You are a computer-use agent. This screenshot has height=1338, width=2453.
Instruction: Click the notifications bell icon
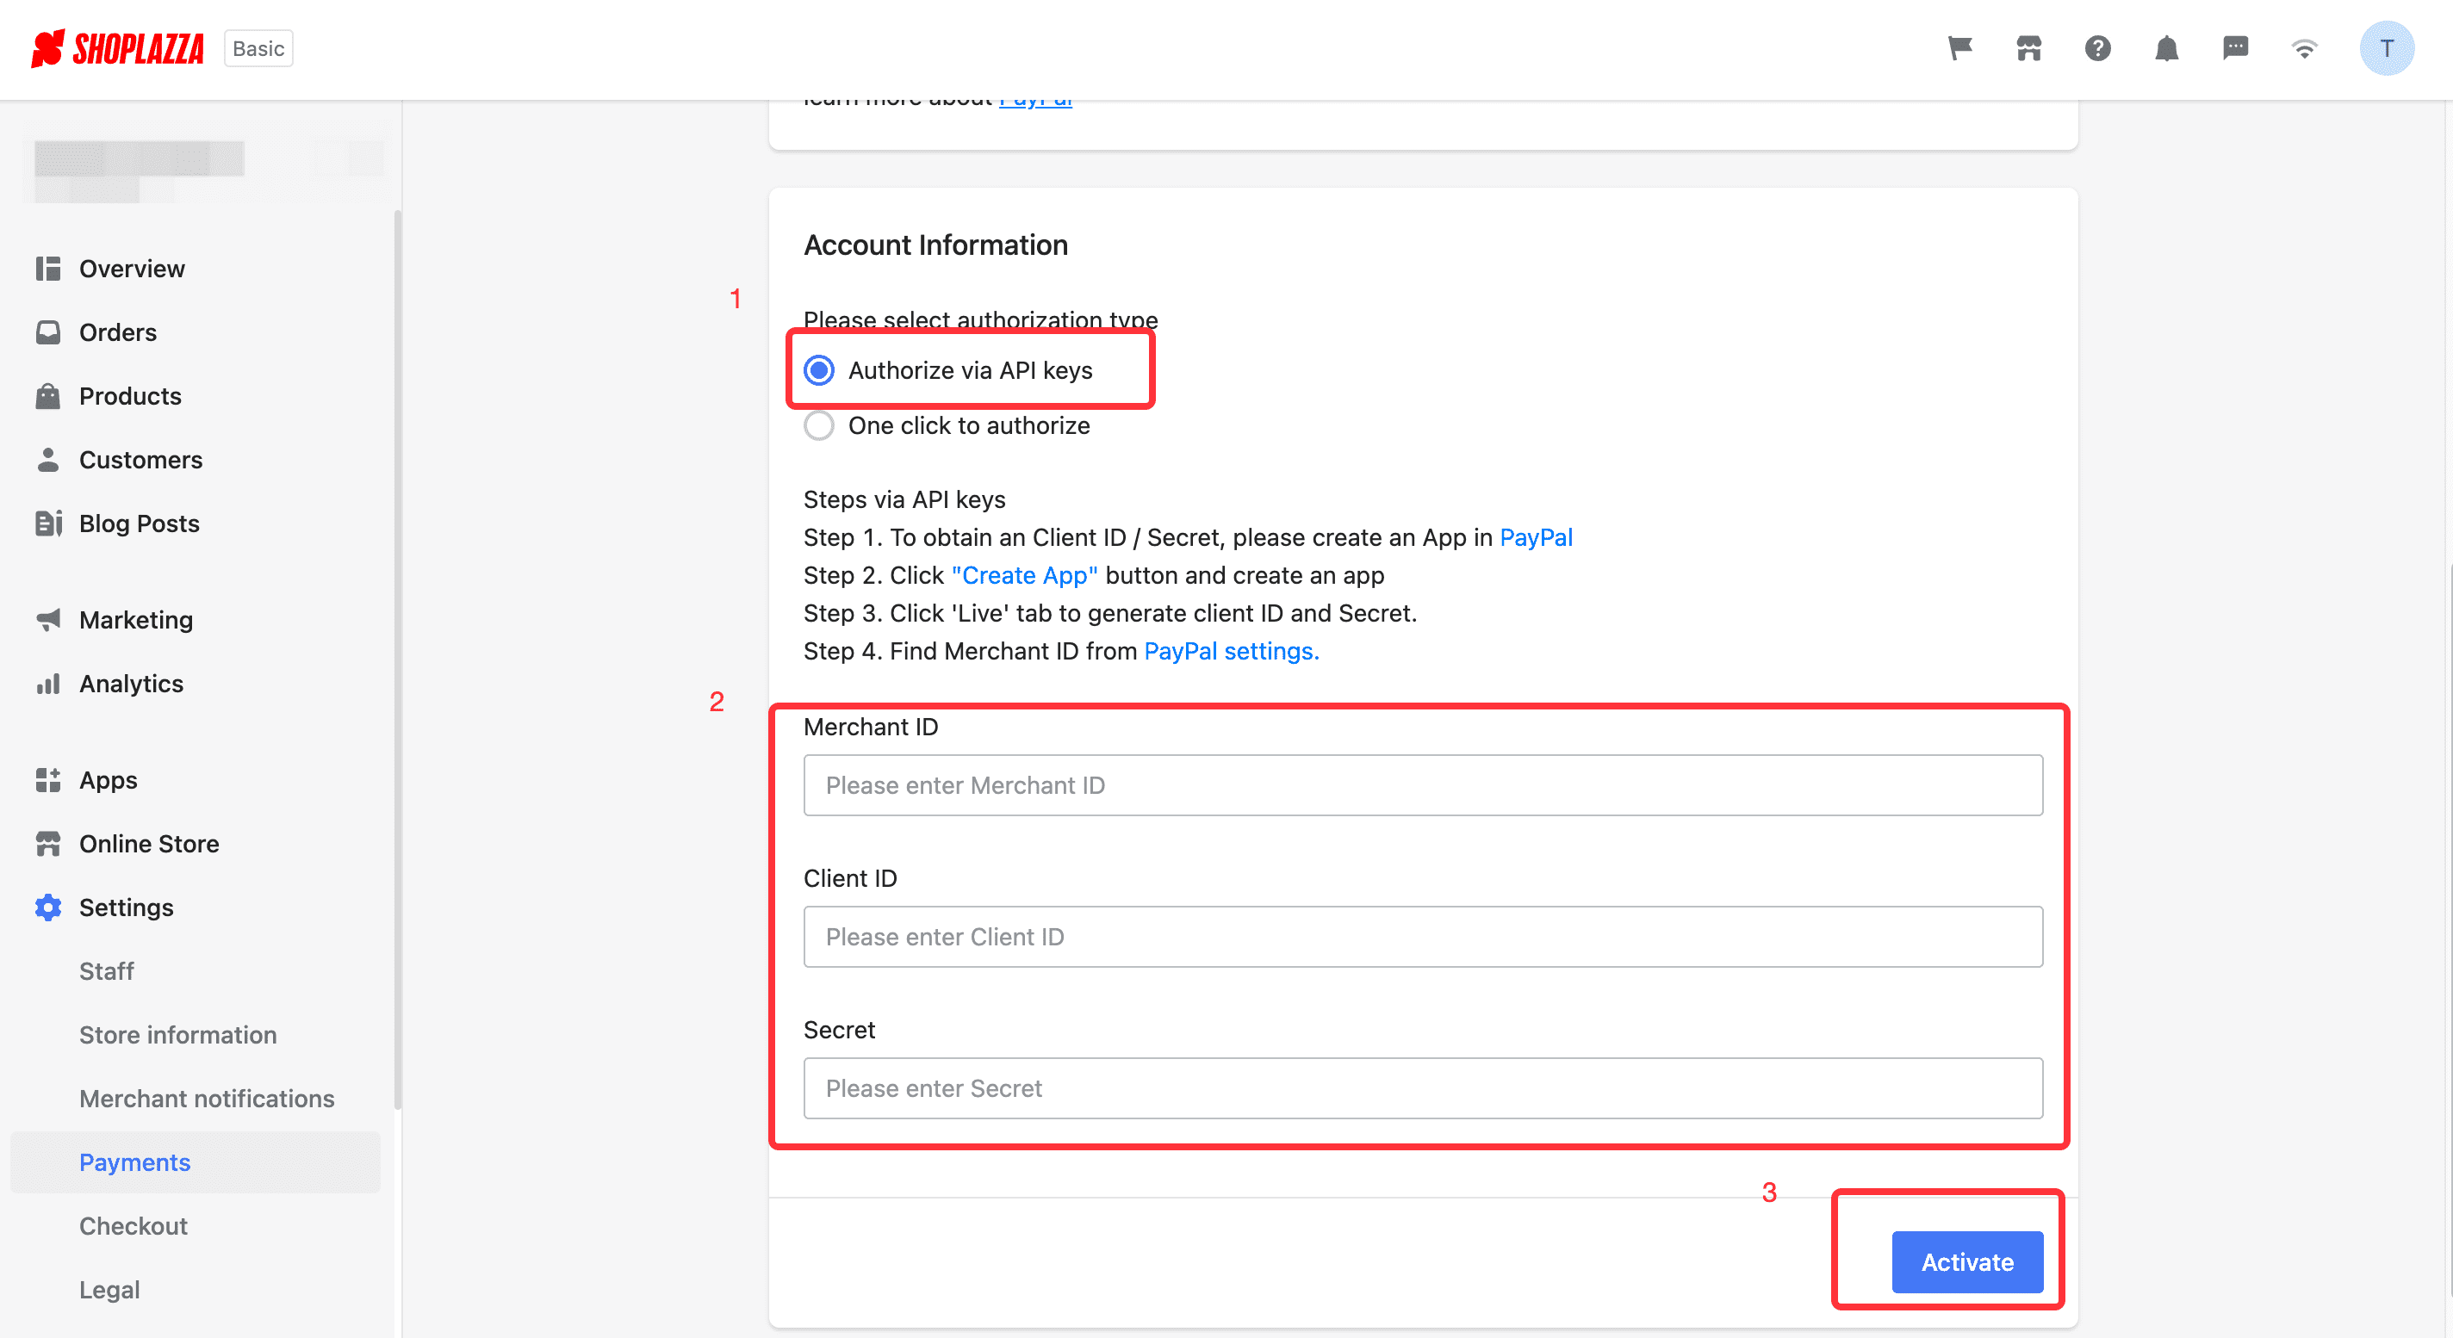click(2164, 48)
